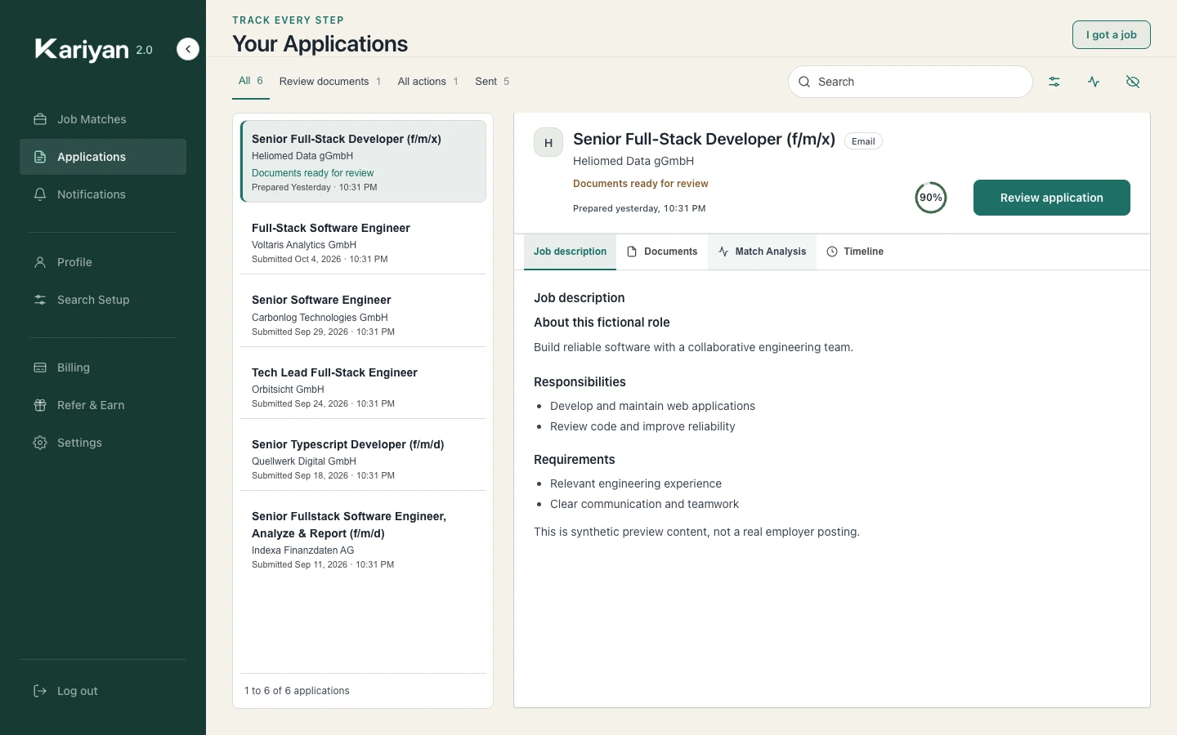Open the Profile page
1177x735 pixels.
click(x=103, y=262)
